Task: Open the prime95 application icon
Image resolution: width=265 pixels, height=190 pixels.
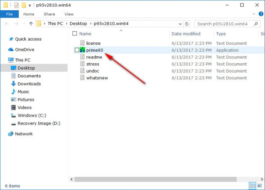Action: [x=82, y=50]
